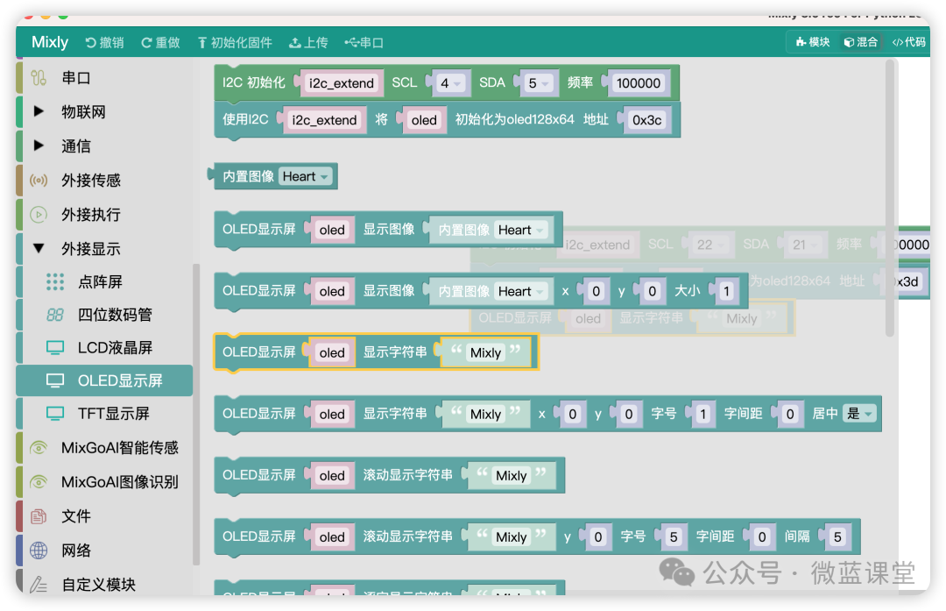Switch to 混合 mixed view
The image size is (946, 611).
click(x=860, y=42)
